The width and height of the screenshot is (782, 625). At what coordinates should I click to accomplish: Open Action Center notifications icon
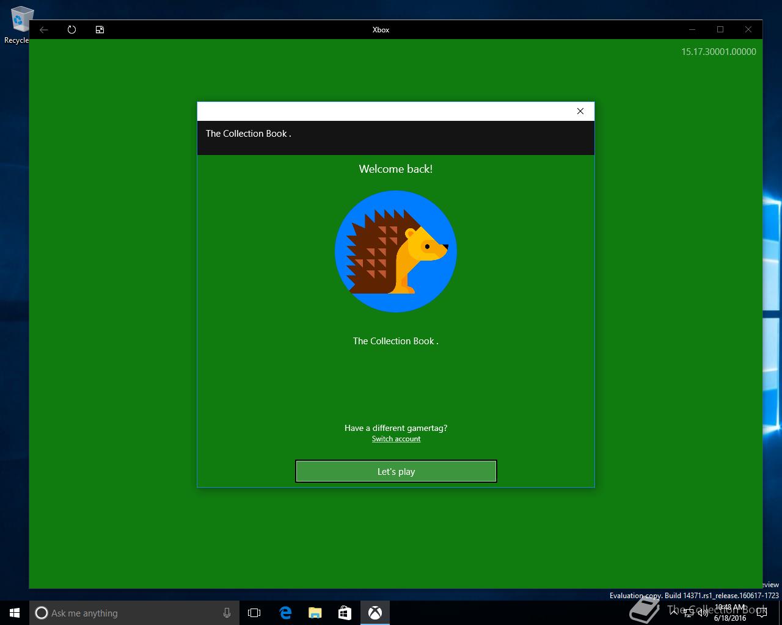[761, 613]
